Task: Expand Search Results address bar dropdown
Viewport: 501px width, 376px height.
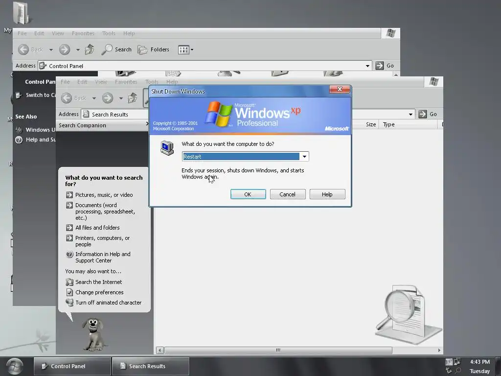Action: click(x=410, y=114)
